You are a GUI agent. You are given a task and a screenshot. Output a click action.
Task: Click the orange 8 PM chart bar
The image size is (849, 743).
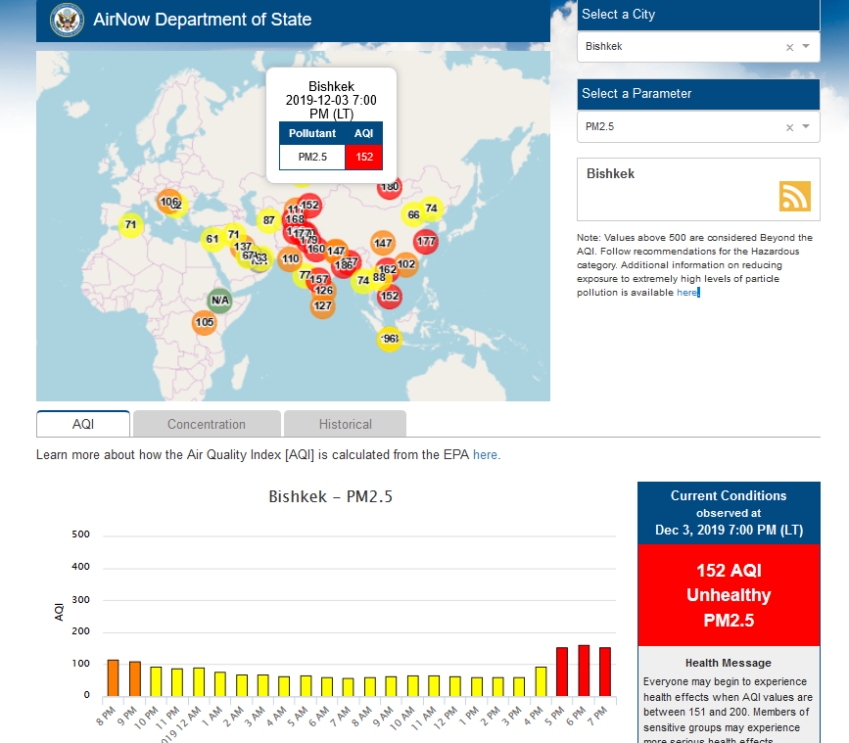coord(114,677)
